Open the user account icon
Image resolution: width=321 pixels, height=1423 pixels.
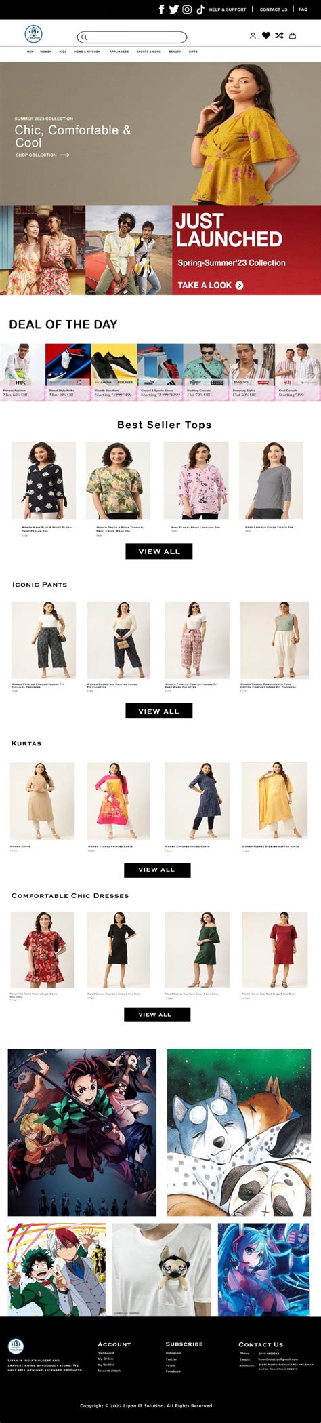point(253,35)
